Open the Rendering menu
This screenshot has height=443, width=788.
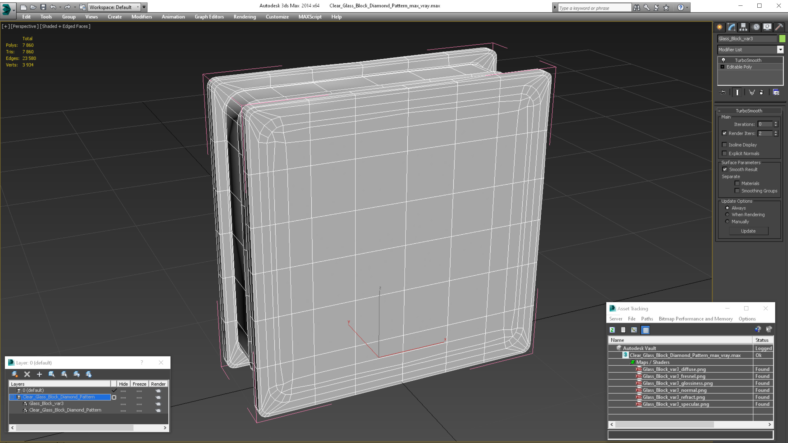pyautogui.click(x=244, y=17)
